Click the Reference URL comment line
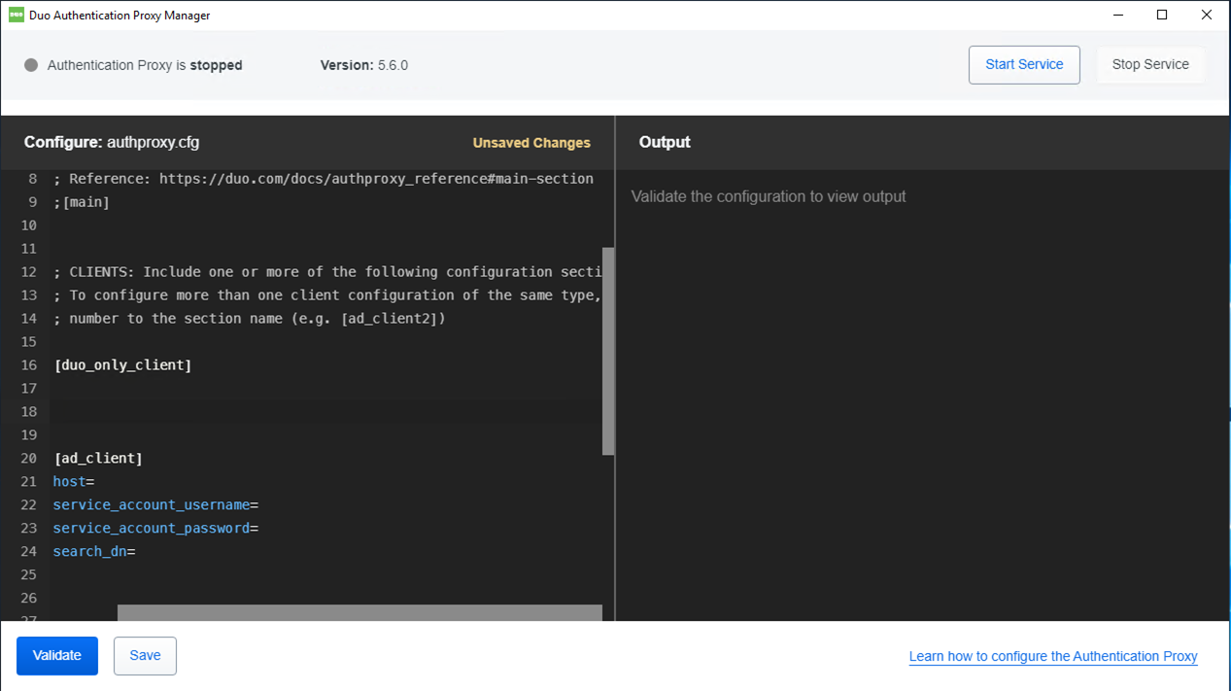 324,179
